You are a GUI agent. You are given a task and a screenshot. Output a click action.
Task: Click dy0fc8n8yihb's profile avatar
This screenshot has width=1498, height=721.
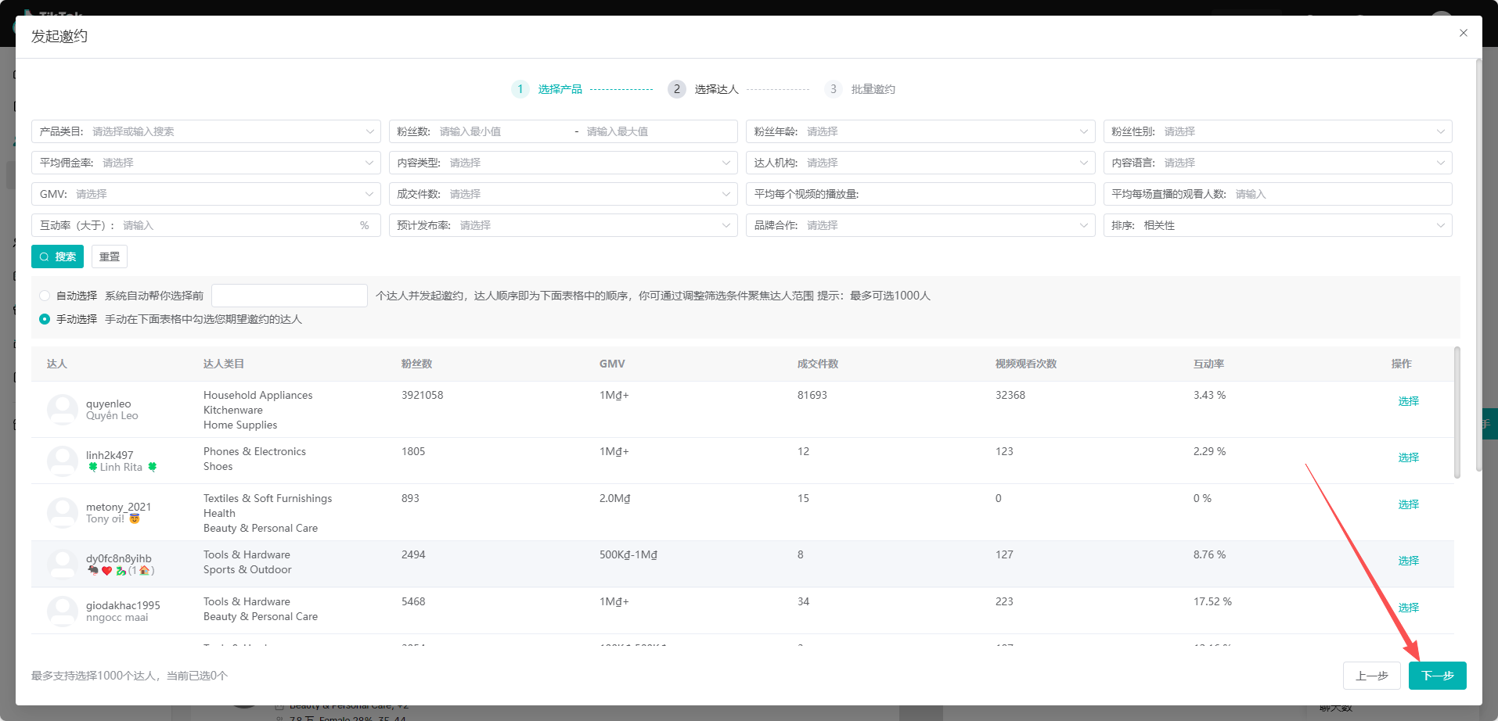[x=62, y=564]
